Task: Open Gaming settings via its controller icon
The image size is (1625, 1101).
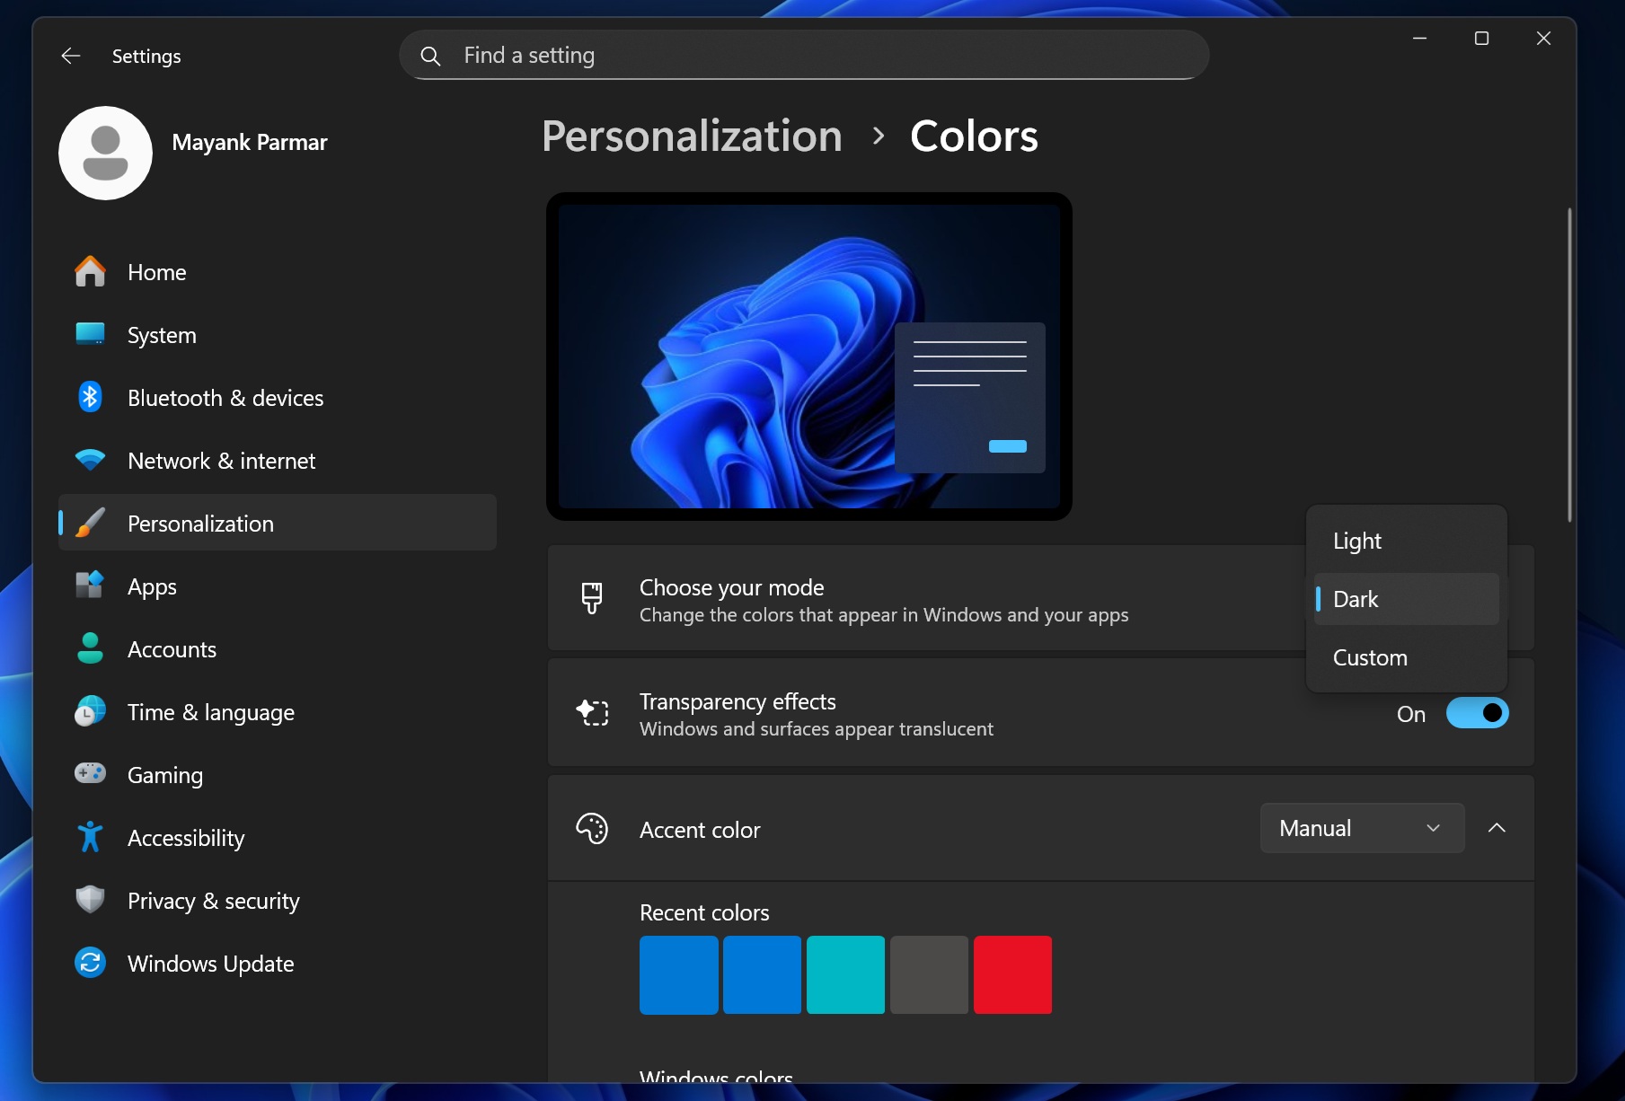Action: 90,774
